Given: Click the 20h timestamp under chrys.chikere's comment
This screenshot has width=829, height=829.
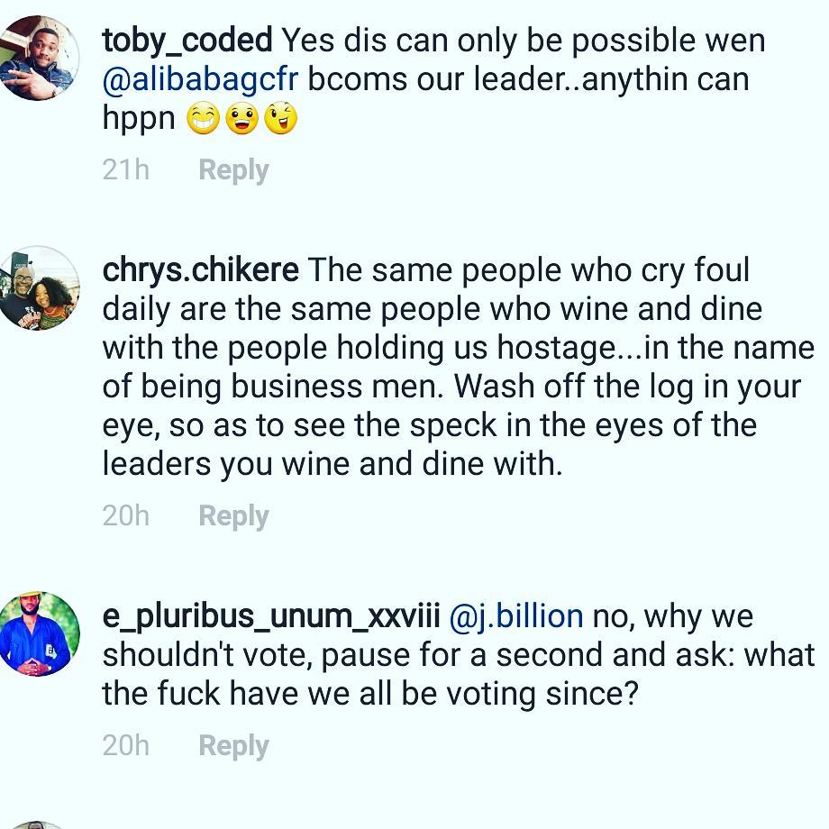Looking at the screenshot, I should tap(125, 515).
